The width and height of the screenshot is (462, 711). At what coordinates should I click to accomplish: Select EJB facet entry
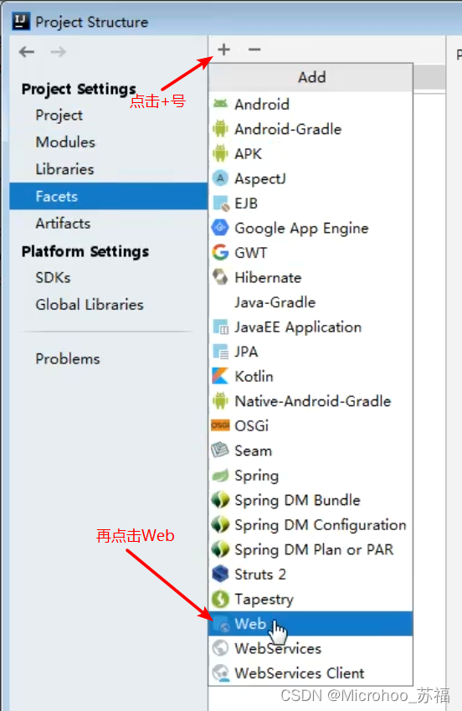(311, 204)
